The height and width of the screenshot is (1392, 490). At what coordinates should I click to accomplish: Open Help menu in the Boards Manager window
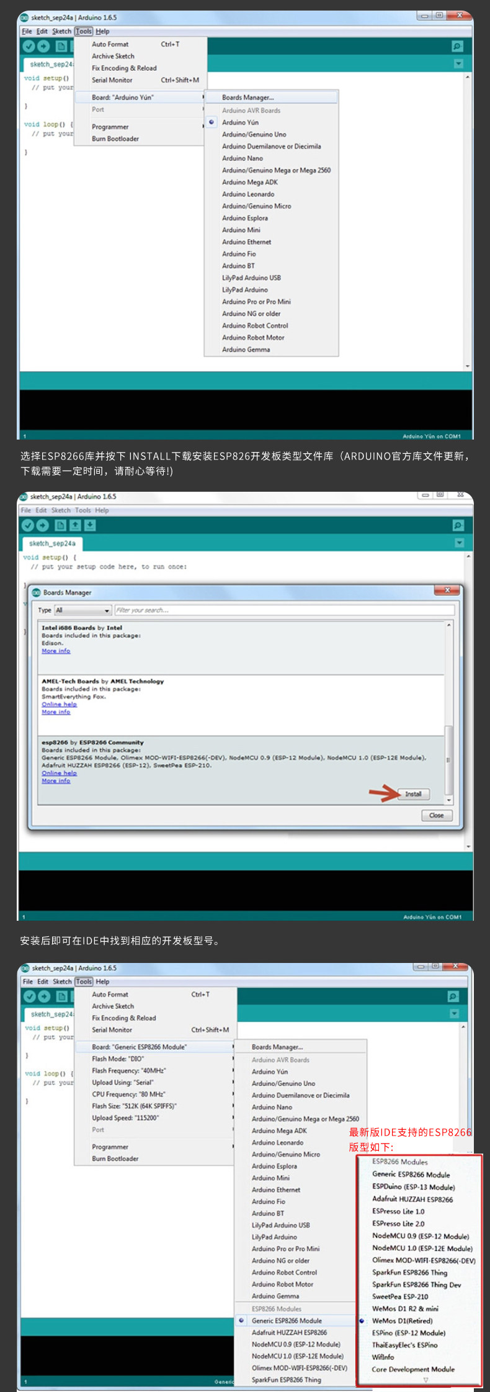click(102, 510)
